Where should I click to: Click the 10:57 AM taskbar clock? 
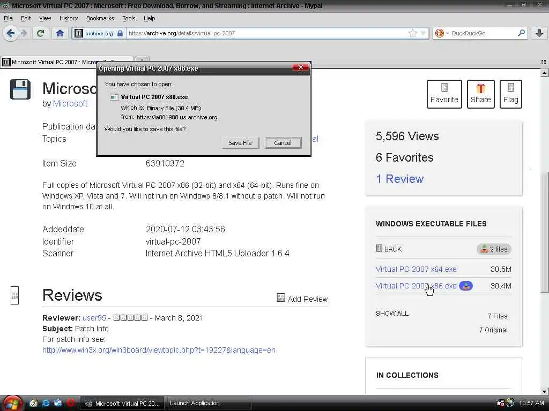click(x=531, y=404)
